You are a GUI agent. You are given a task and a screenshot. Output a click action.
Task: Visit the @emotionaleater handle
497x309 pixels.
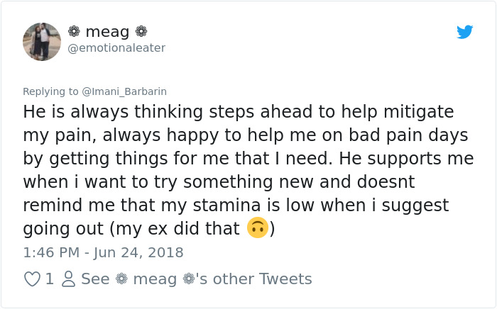116,48
